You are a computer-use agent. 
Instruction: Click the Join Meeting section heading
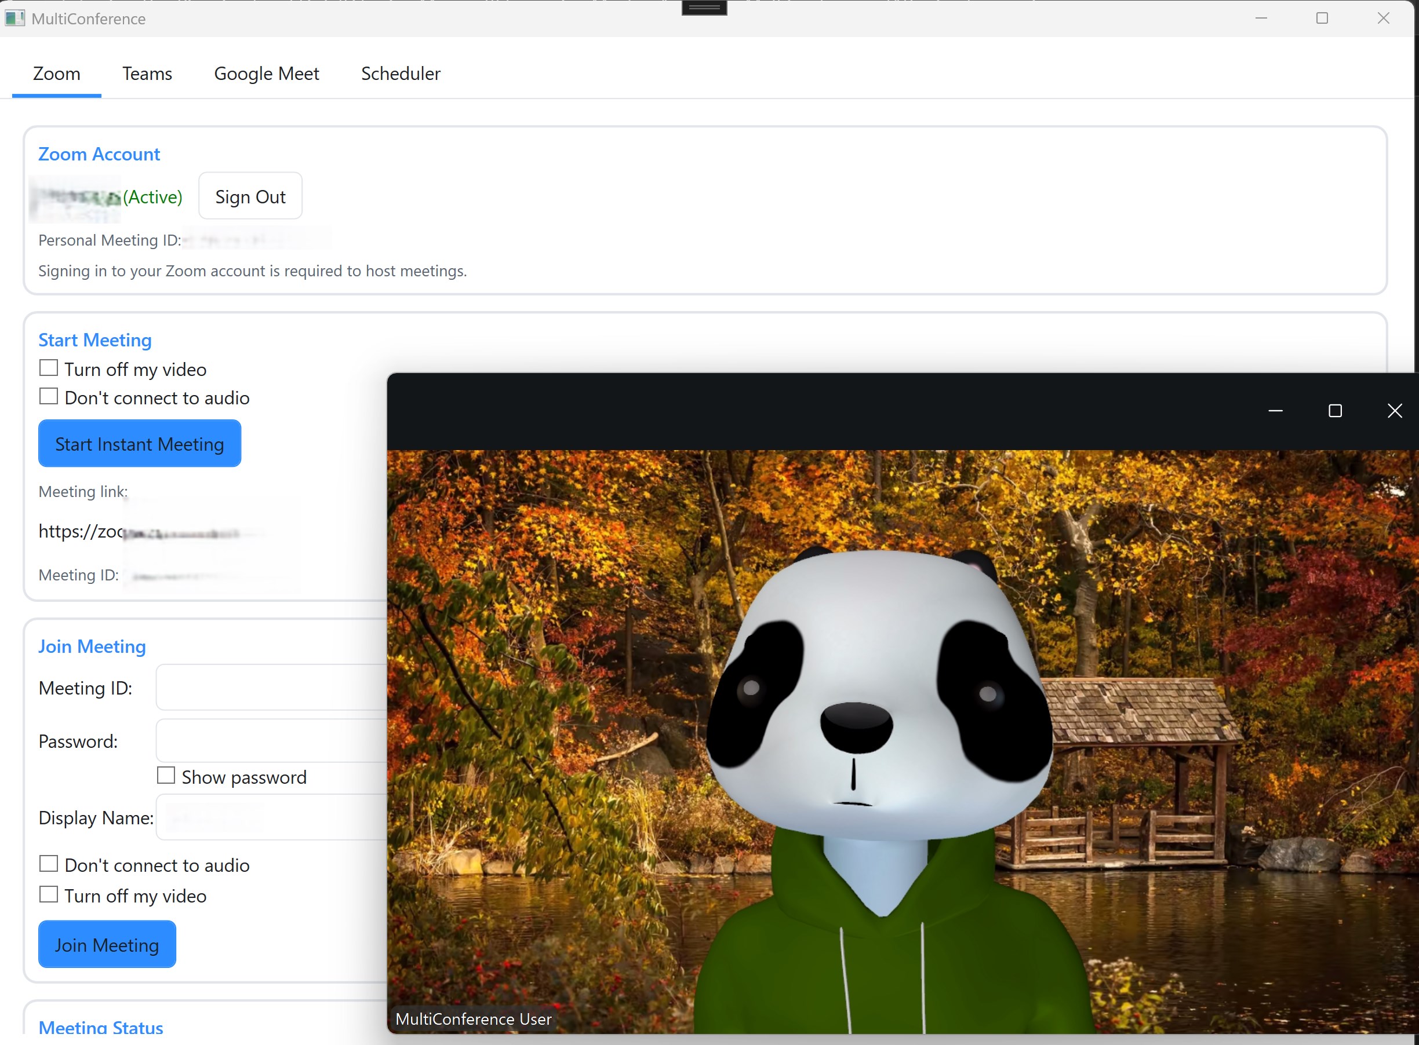click(92, 646)
